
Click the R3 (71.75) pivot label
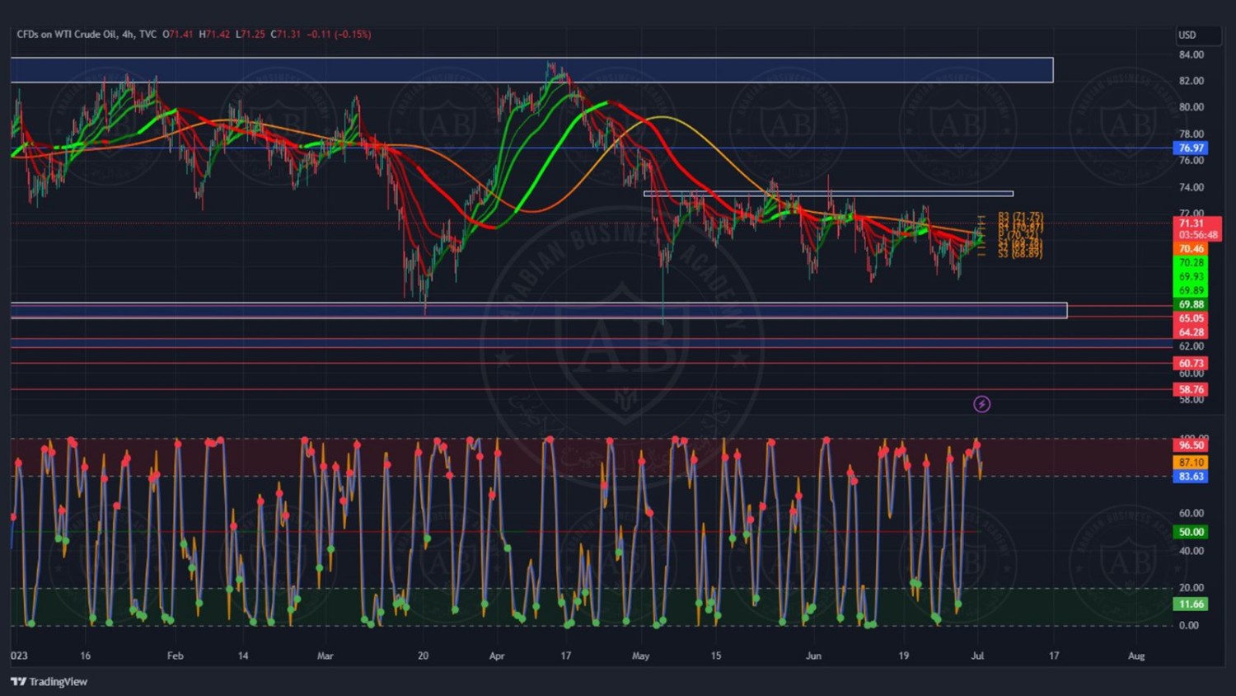(x=1020, y=217)
